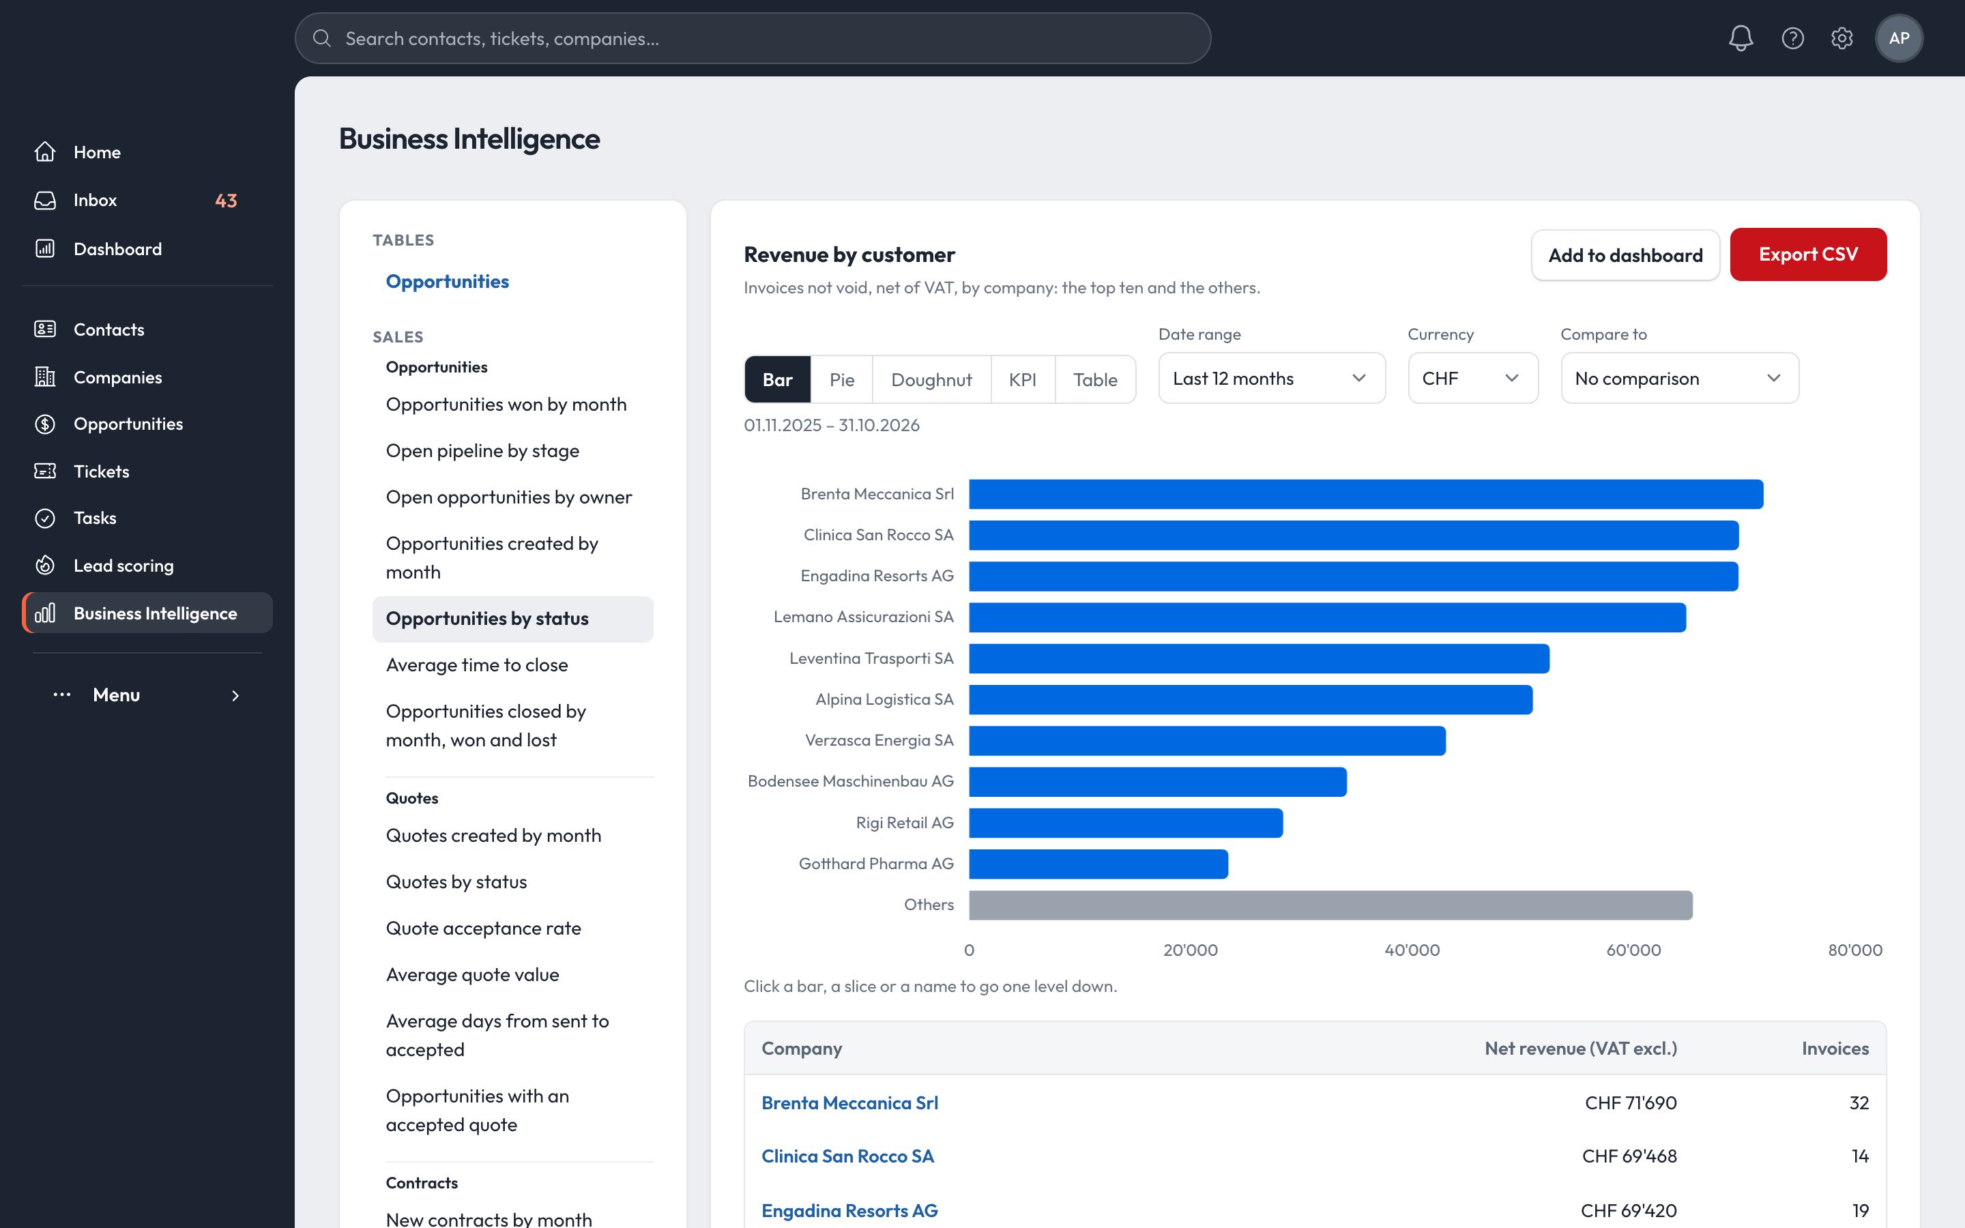
Task: Focus the search contacts input field
Action: [x=753, y=38]
